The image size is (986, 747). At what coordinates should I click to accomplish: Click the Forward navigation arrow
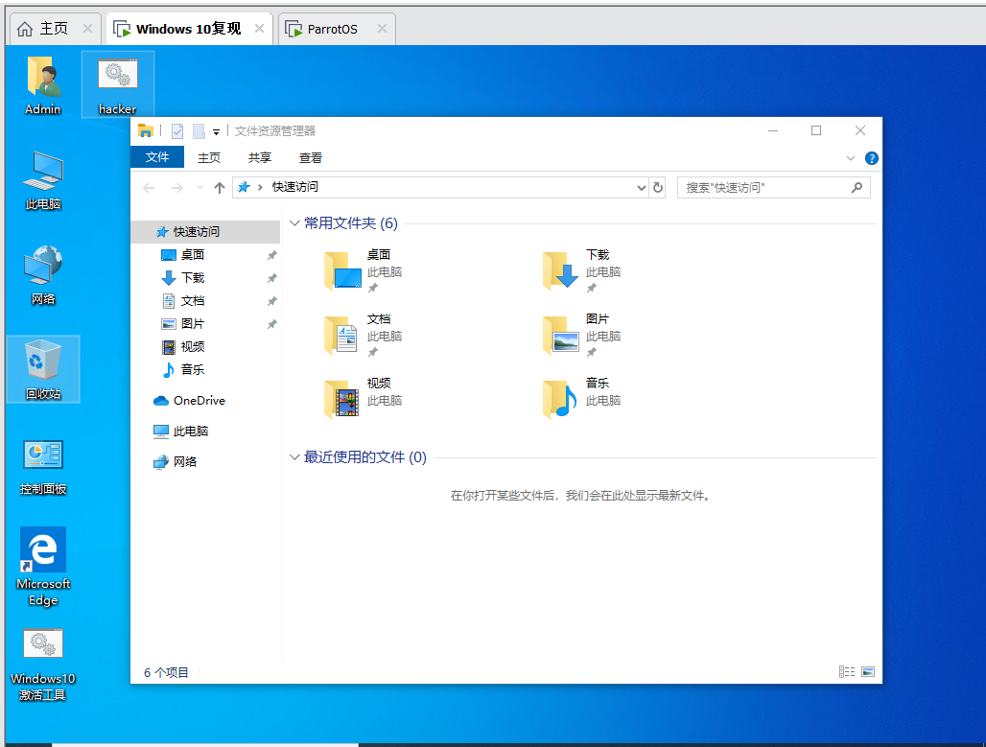tap(177, 187)
